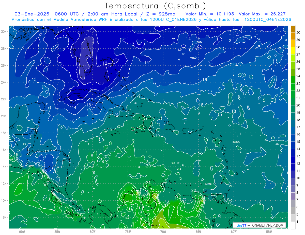
Task: Click the '30N' latitude axis label
Action: [x=4, y=32]
